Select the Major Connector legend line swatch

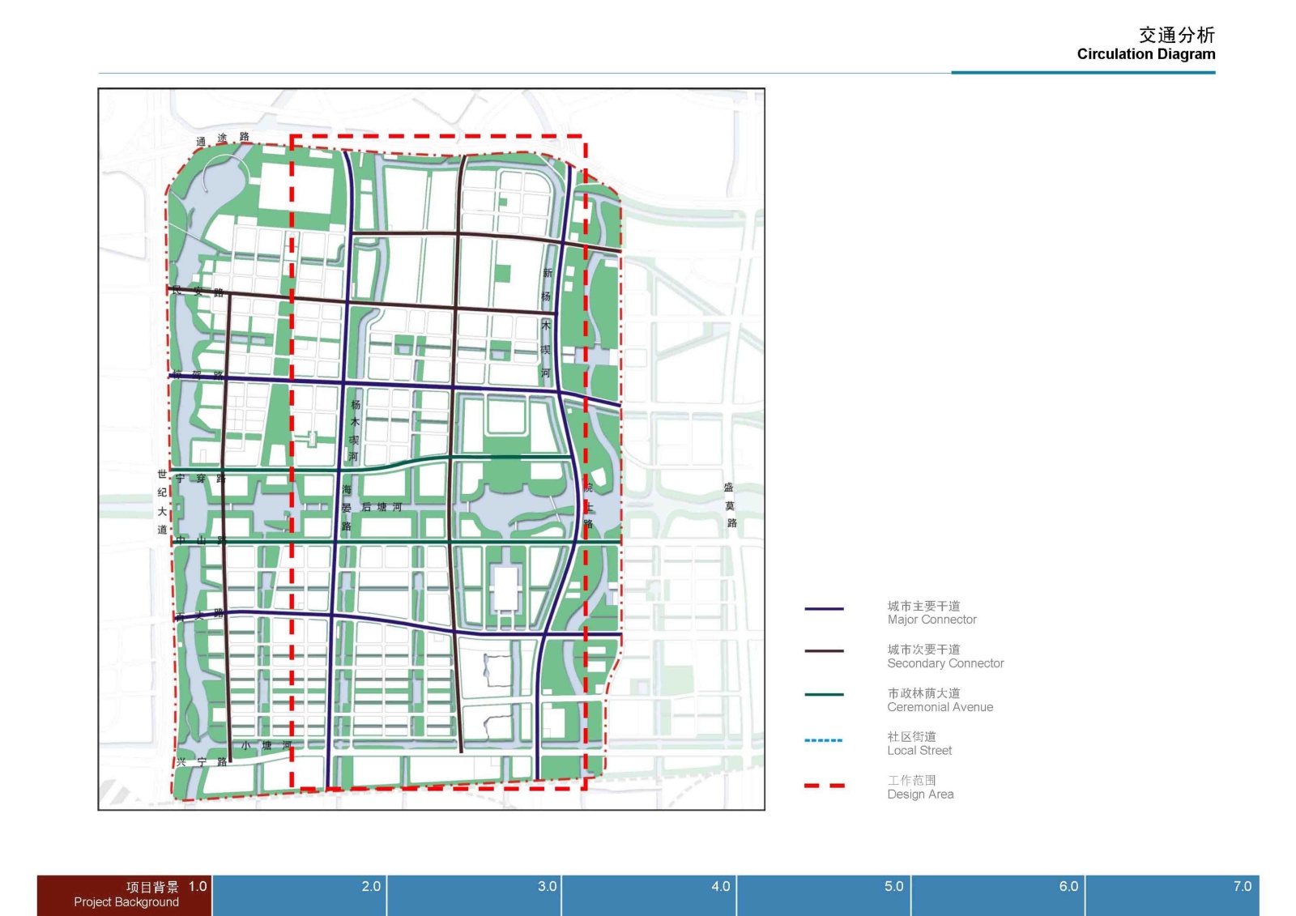[824, 608]
